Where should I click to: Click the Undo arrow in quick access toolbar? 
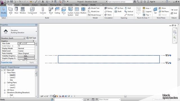tap(20, 1)
